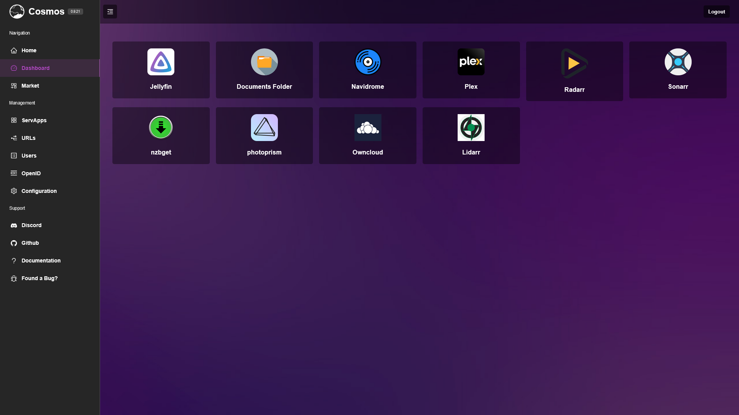
Task: Open the Owncloud cloud icon
Action: [368, 128]
